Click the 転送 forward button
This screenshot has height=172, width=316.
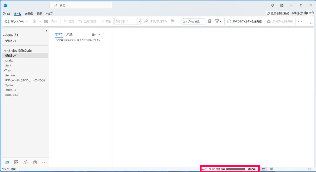pyautogui.click(x=105, y=21)
